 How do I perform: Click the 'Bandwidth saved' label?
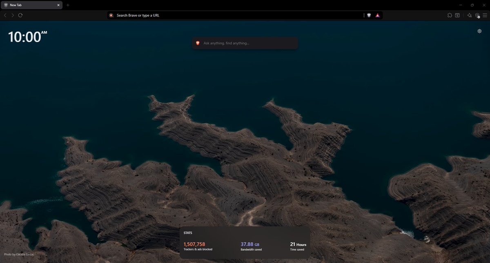coord(251,249)
